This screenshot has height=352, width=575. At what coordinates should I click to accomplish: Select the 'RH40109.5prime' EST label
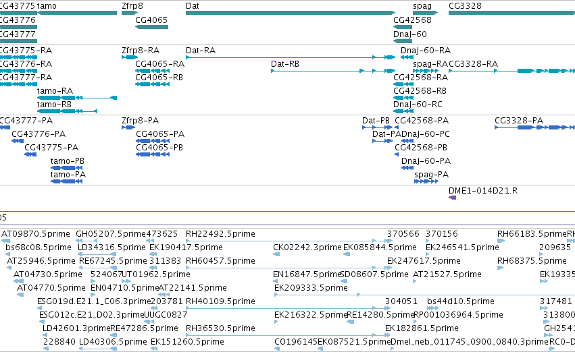(220, 302)
